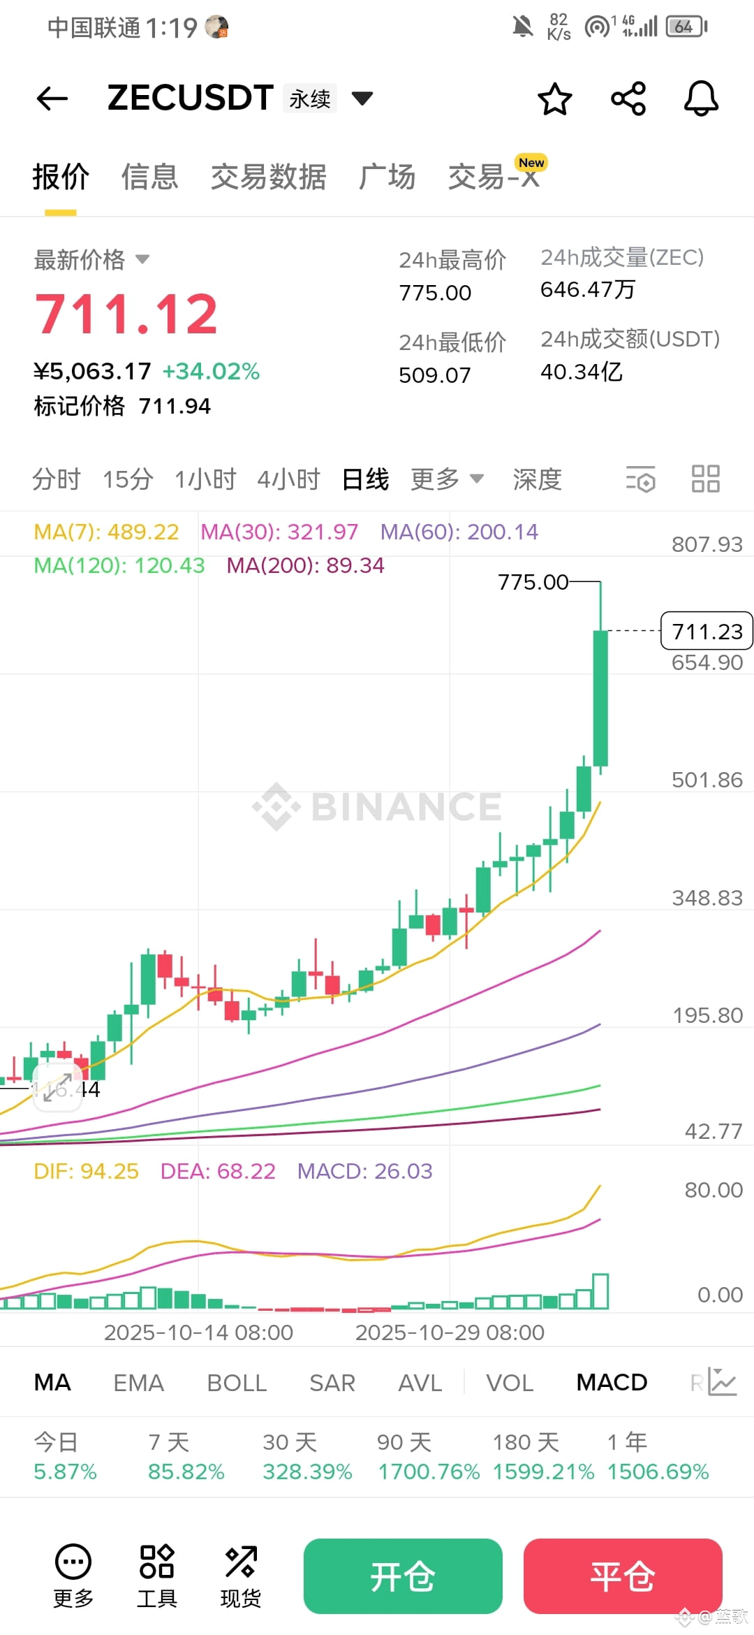Tap the MACD: 26.03 value label
Viewport: 754px width, 1635px height.
click(x=365, y=1171)
